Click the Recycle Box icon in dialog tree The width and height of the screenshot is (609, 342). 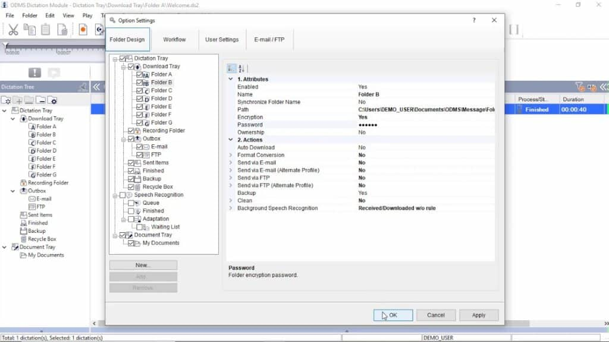tap(137, 187)
